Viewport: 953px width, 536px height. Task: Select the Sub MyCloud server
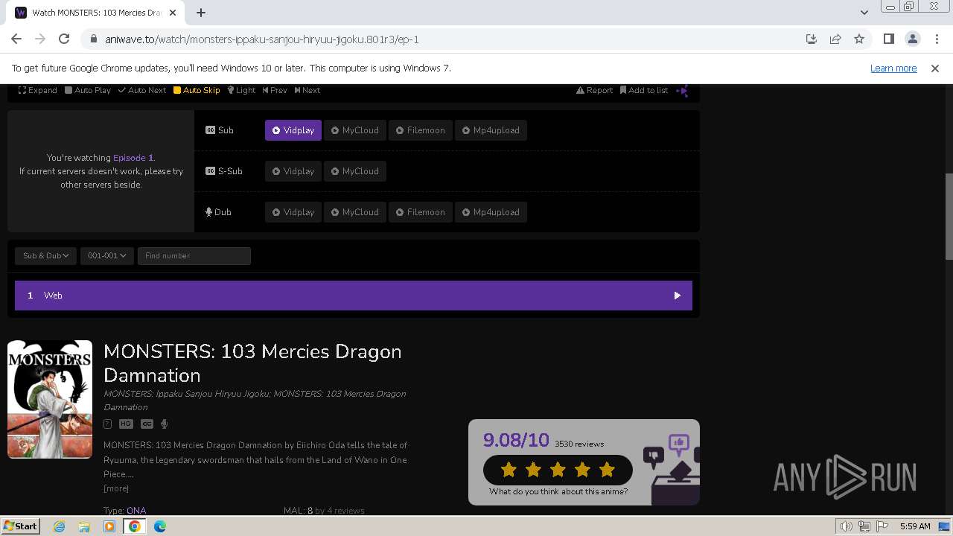(x=355, y=130)
